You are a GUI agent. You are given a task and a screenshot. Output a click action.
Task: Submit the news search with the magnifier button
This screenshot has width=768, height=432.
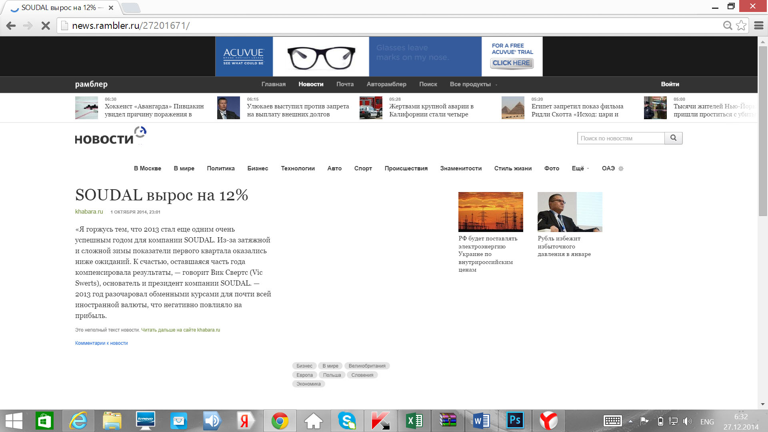coord(673,138)
